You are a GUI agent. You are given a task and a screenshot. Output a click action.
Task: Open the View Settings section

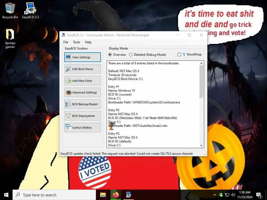coord(83,57)
